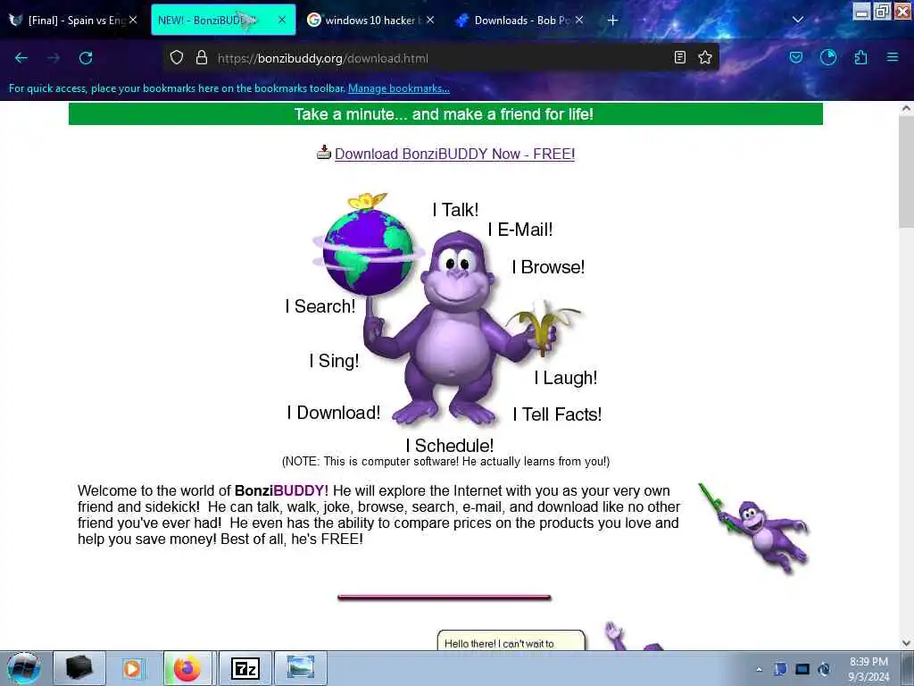
Task: Click the 'I Laugh!' text
Action: 565,378
